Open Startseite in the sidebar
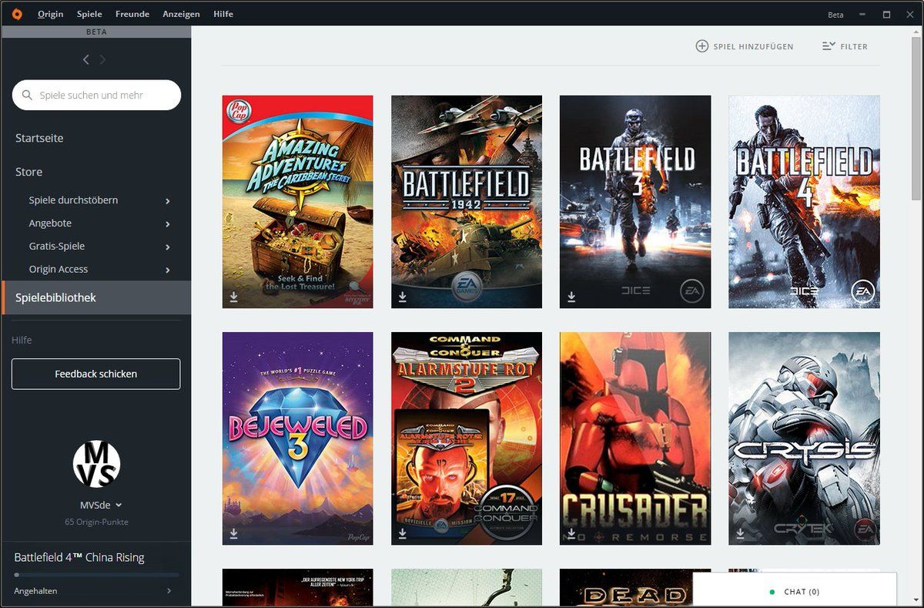 (39, 138)
